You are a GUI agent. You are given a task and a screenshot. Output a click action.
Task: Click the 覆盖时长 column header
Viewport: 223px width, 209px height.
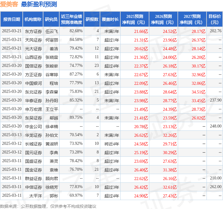[x=110, y=19]
